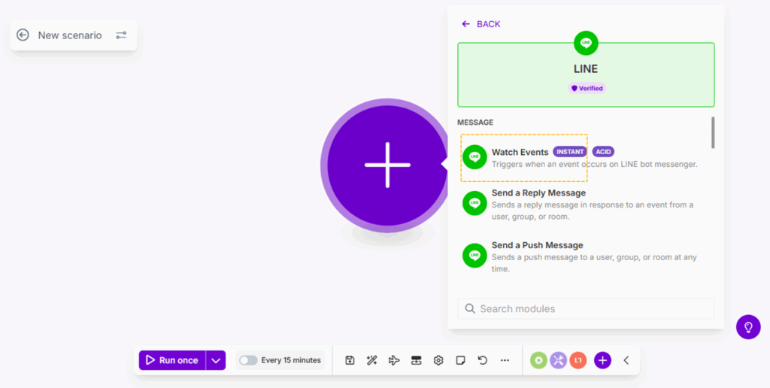Click the green tools circle icon
The image size is (770, 388).
[538, 360]
